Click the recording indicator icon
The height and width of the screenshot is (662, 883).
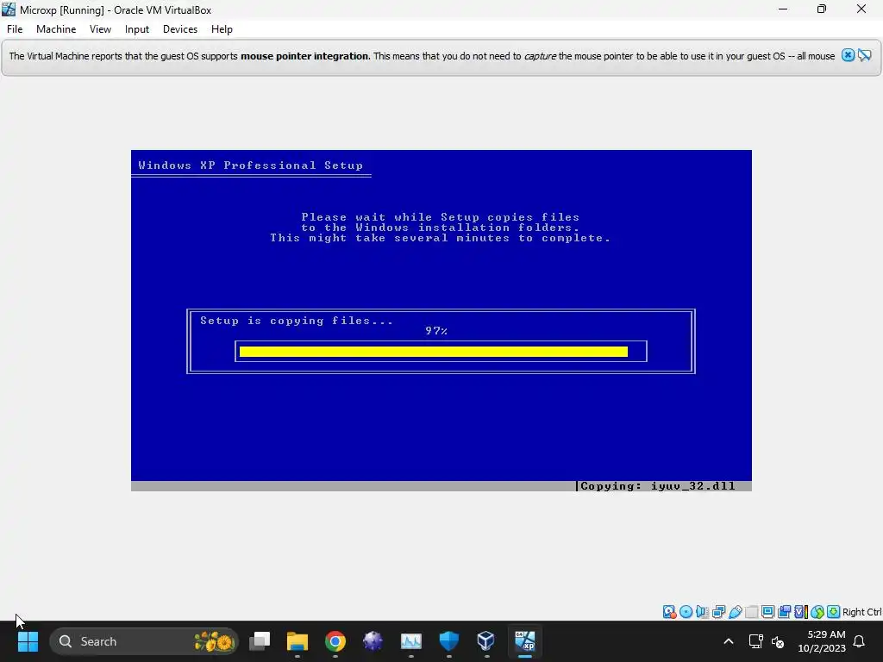[x=784, y=612]
